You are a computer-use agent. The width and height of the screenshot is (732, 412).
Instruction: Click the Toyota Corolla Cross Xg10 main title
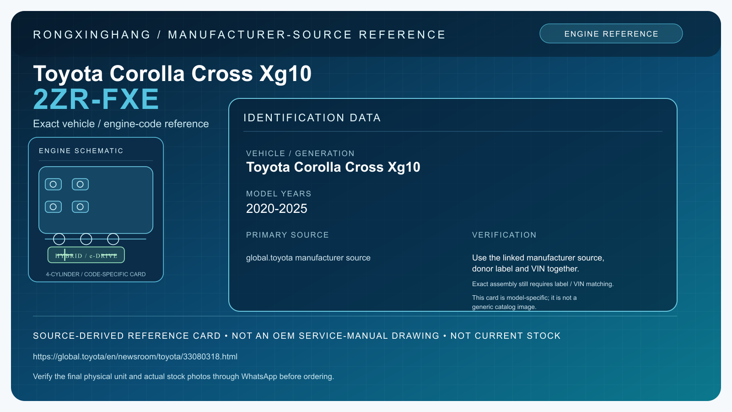pos(172,73)
